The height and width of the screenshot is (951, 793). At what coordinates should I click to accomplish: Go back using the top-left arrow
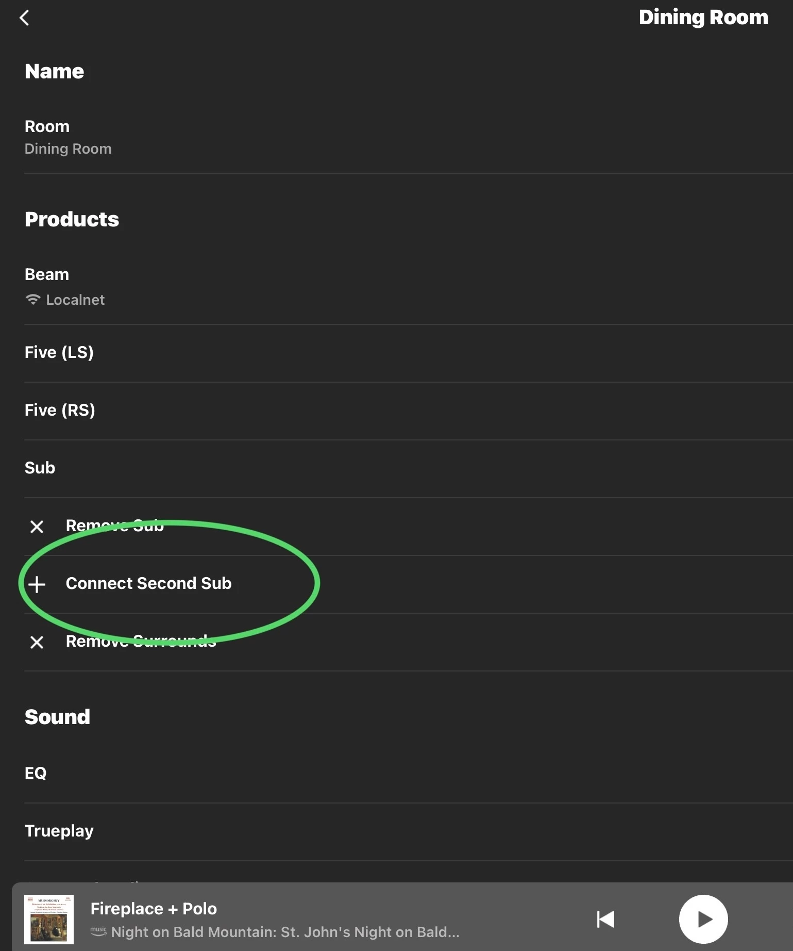coord(24,18)
